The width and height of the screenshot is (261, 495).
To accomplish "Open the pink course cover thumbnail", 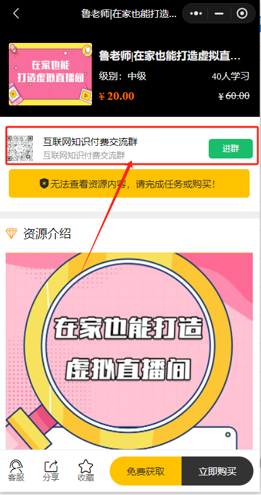I will pyautogui.click(x=50, y=75).
